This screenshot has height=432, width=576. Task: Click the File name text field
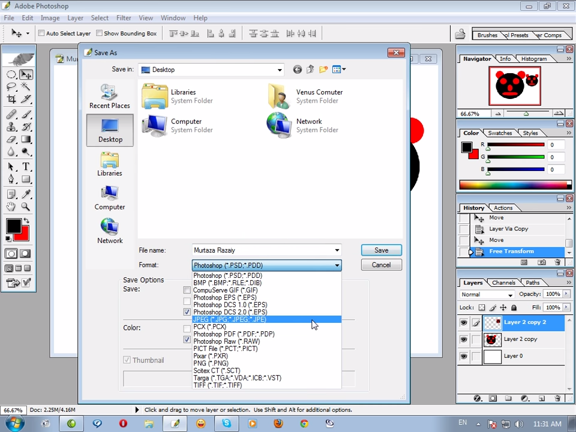[263, 250]
